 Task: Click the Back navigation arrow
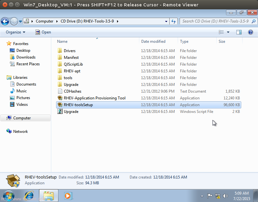[x=5, y=21]
